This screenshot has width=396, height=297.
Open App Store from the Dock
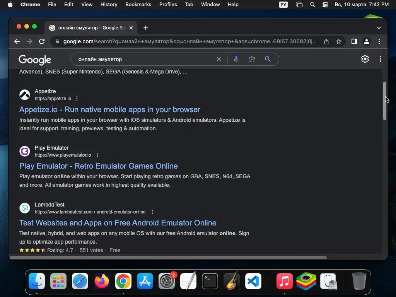point(145,281)
